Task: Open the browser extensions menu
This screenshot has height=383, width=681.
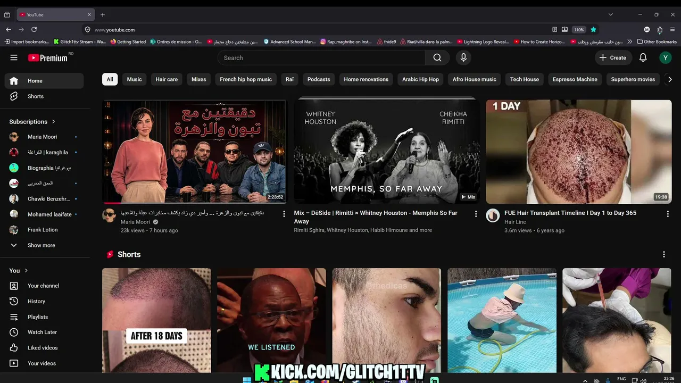Action: click(x=660, y=30)
